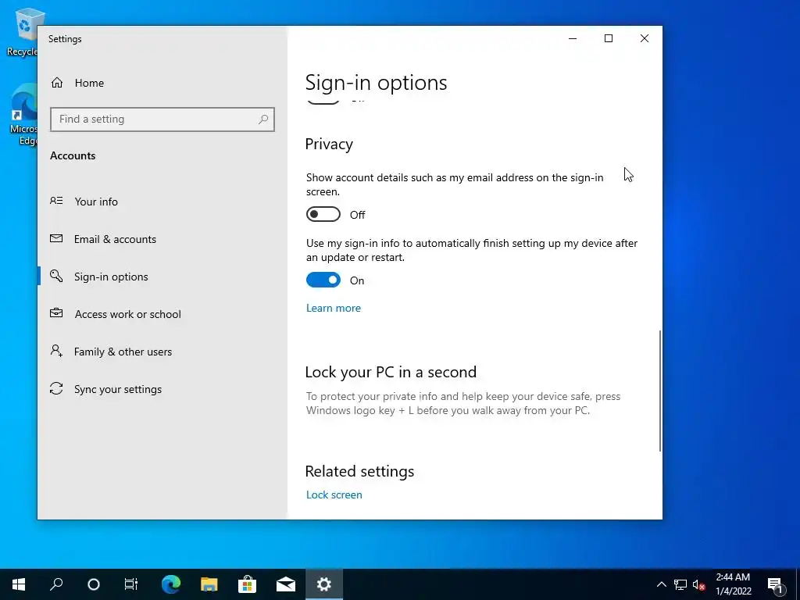Open File Explorer from taskbar

(209, 584)
